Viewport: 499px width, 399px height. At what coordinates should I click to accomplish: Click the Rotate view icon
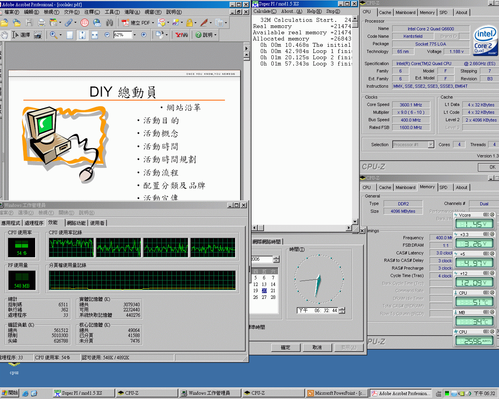(159, 35)
